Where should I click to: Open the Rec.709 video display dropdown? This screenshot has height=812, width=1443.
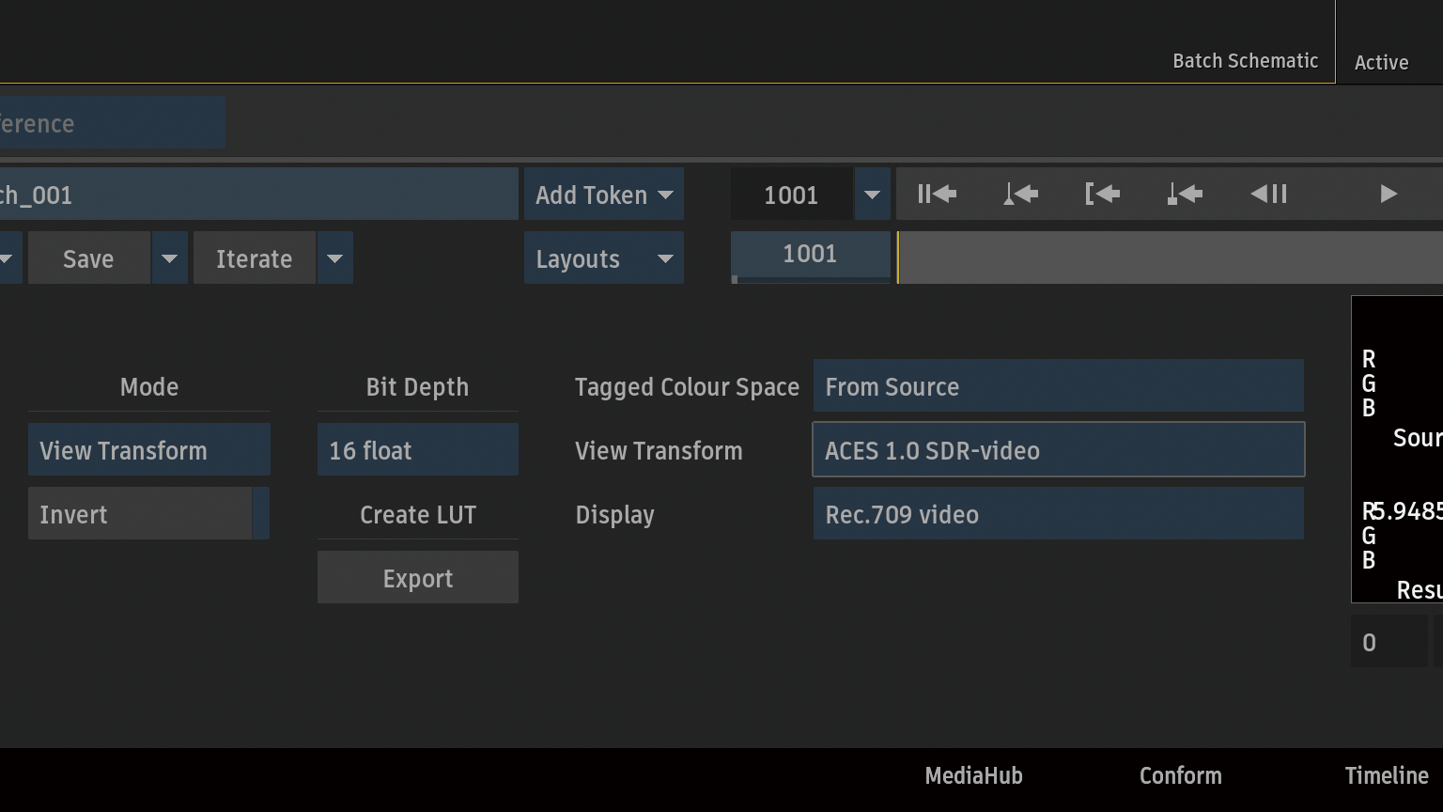point(1059,514)
